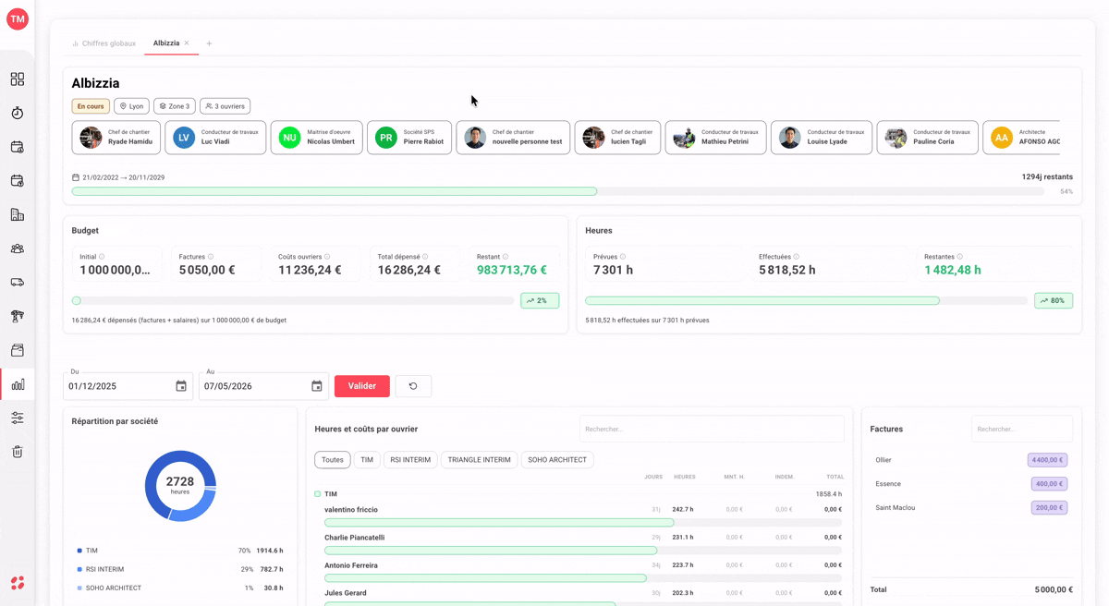The height and width of the screenshot is (606, 1109).
Task: Close the Albizzia tab
Action: [x=187, y=43]
